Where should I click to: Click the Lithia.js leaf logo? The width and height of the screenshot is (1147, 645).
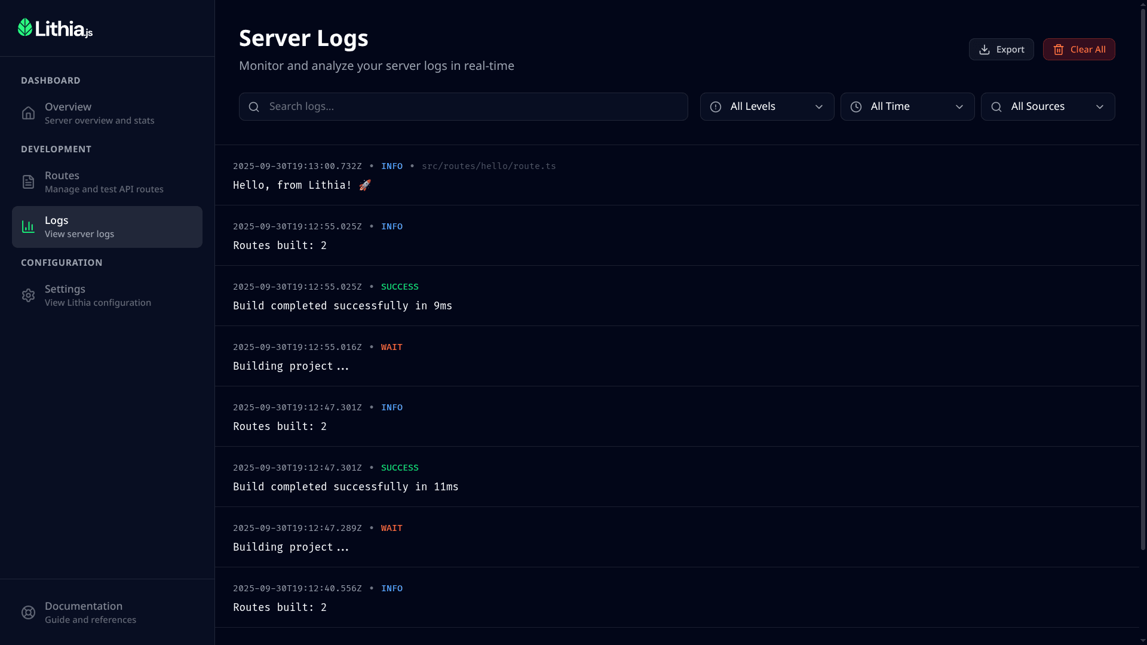coord(25,27)
